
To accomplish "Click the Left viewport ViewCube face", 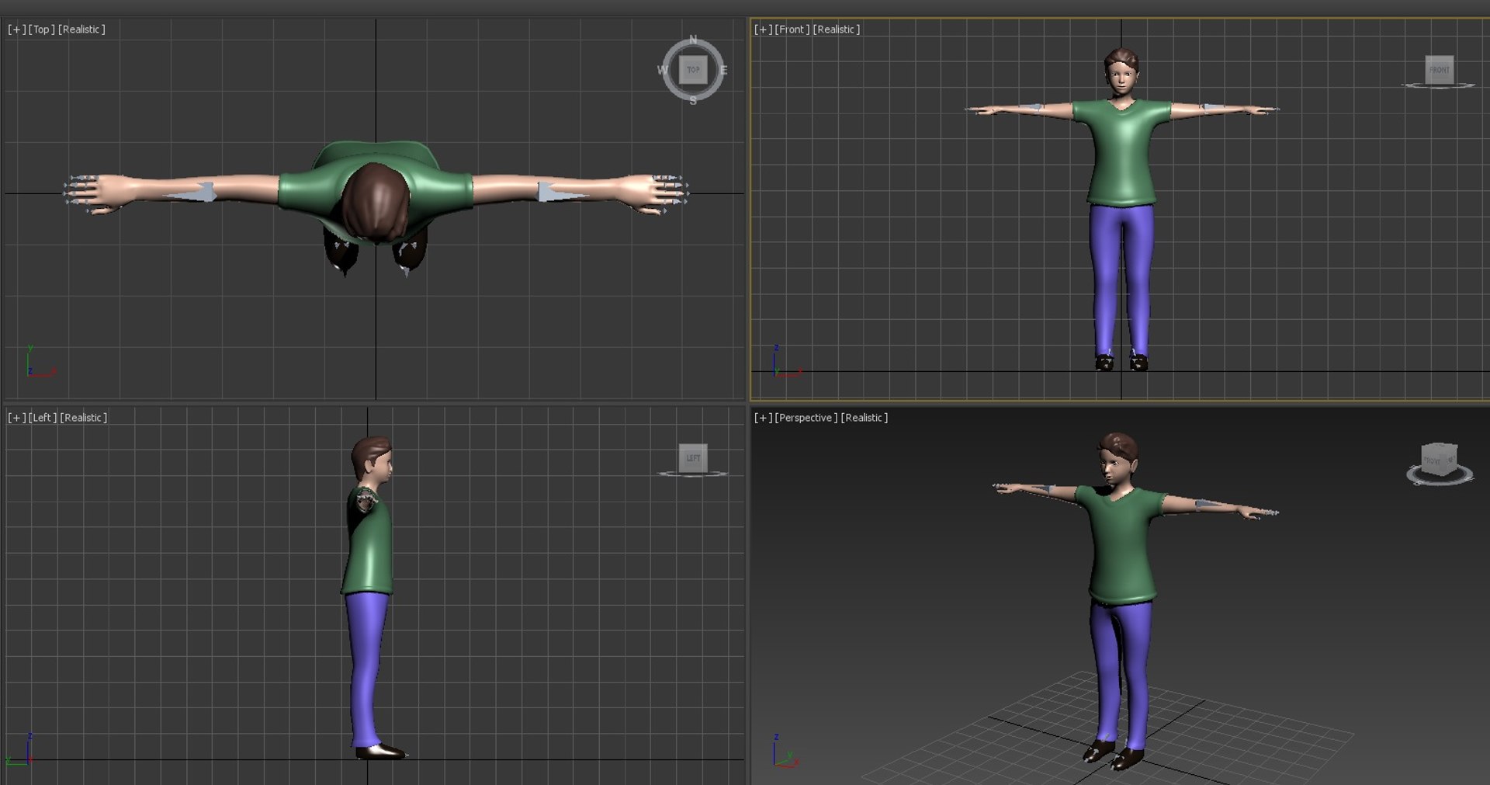I will tap(693, 458).
